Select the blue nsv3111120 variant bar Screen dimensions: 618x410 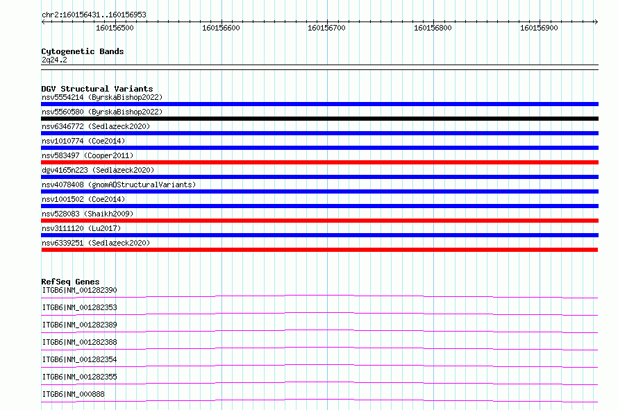coord(319,235)
